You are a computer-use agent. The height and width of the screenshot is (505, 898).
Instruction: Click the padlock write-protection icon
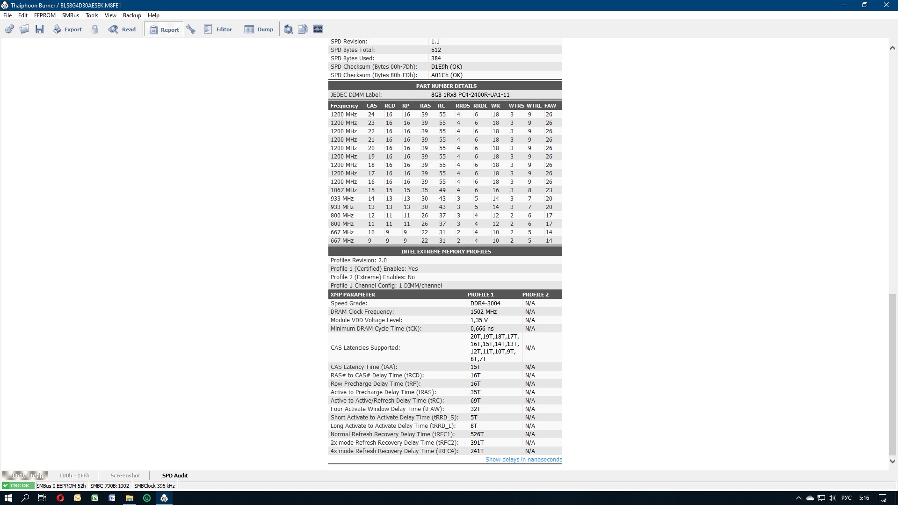click(95, 29)
